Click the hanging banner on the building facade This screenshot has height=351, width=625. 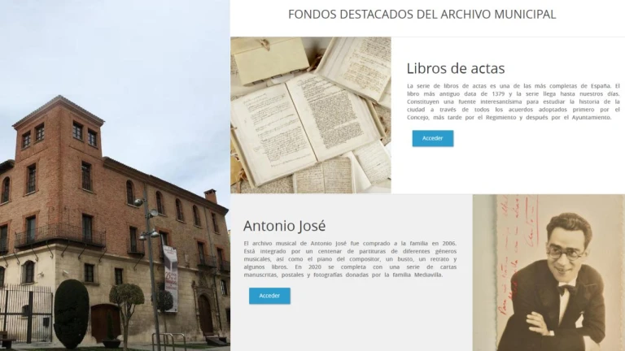[x=171, y=278]
